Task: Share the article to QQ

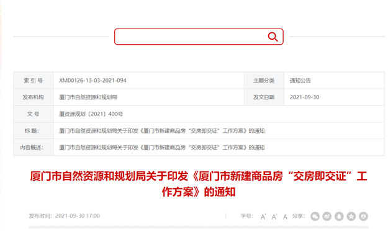Action: click(x=339, y=216)
